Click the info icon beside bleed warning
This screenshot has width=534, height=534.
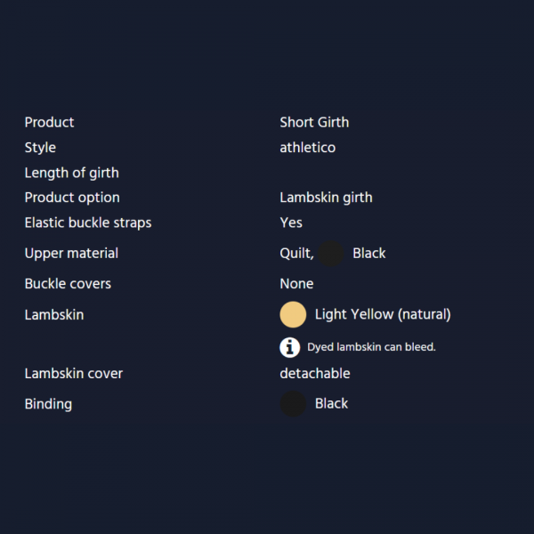pos(290,347)
